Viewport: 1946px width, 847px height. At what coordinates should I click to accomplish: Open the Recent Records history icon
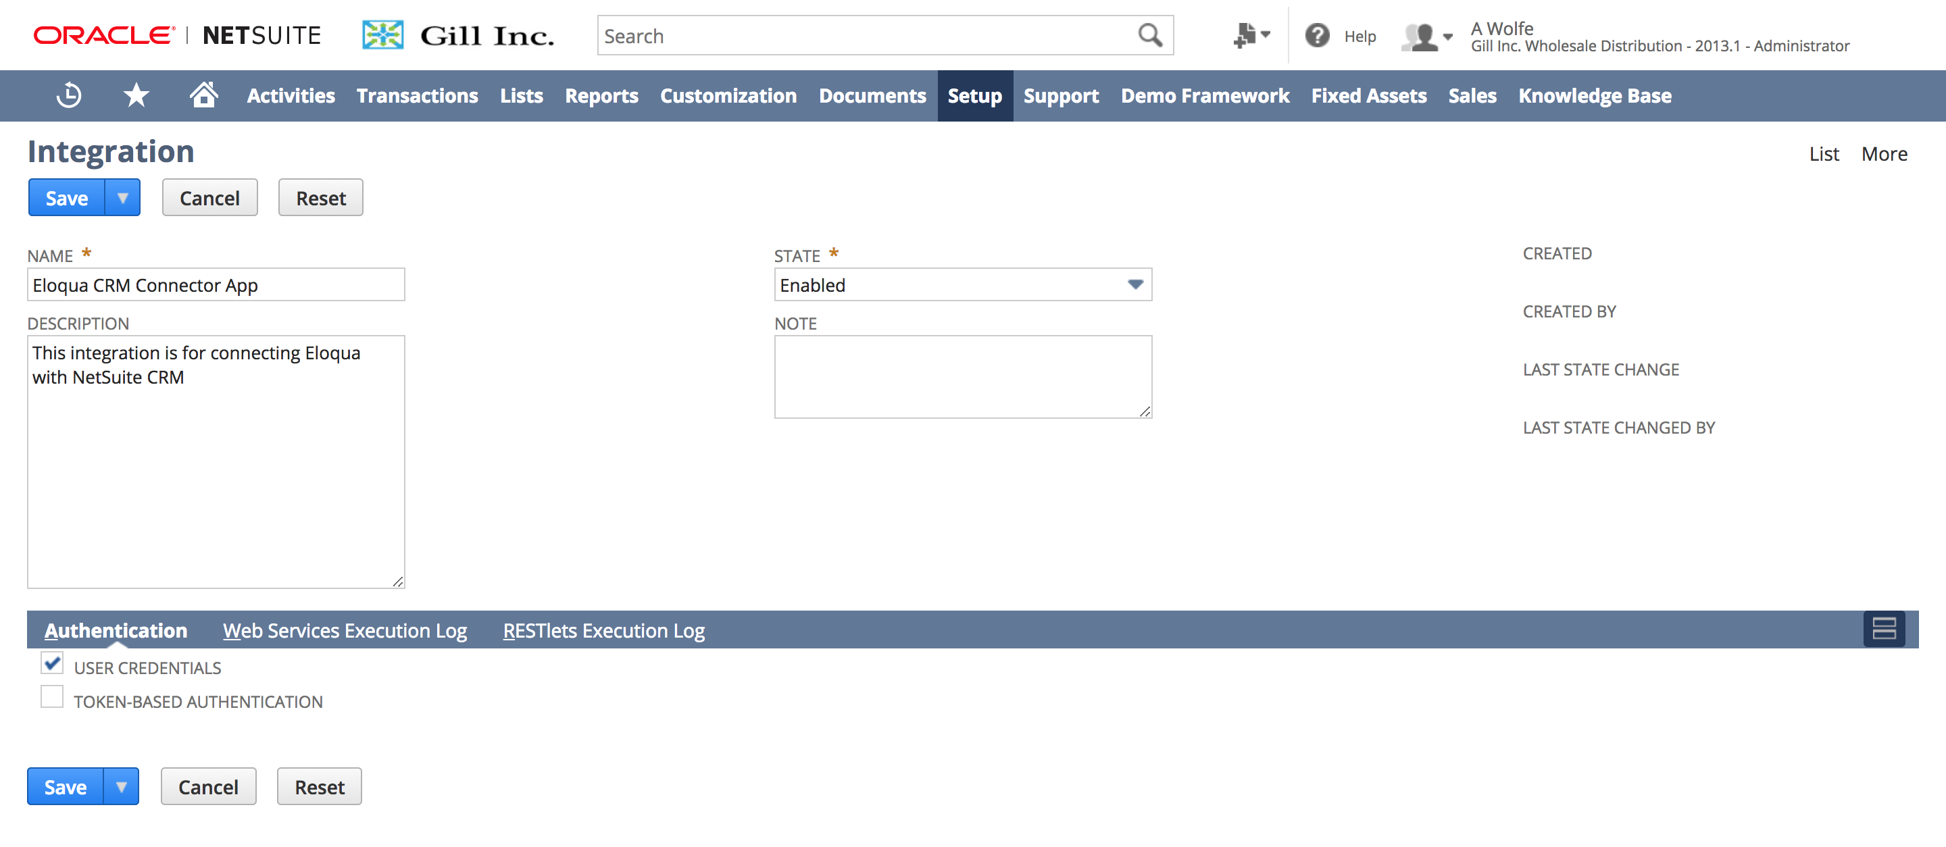pyautogui.click(x=69, y=96)
